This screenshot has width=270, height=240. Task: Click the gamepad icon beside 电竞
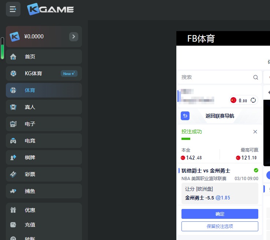[13, 141]
